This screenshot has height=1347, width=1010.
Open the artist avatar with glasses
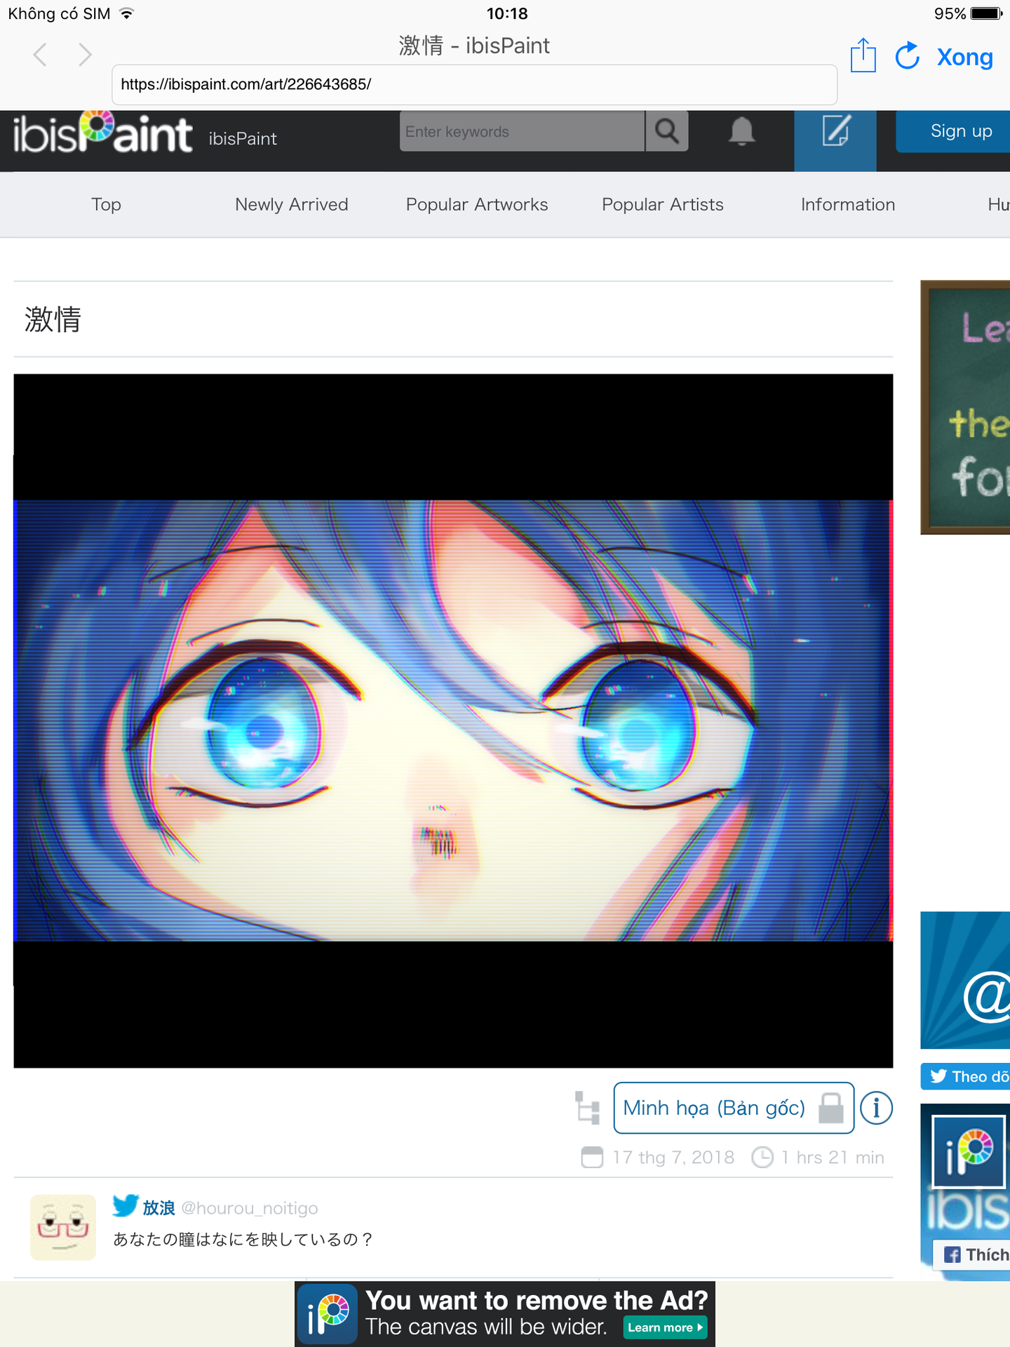63,1227
